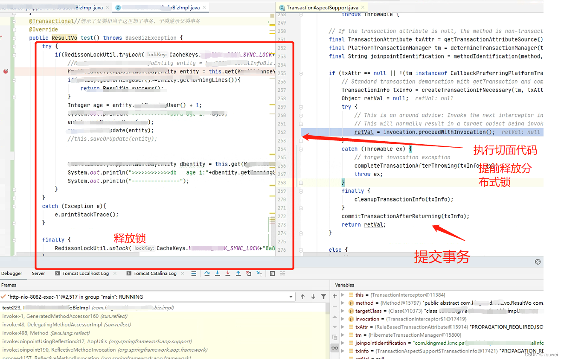The width and height of the screenshot is (564, 361).
Task: Click the frames filter funnel icon
Action: [324, 297]
